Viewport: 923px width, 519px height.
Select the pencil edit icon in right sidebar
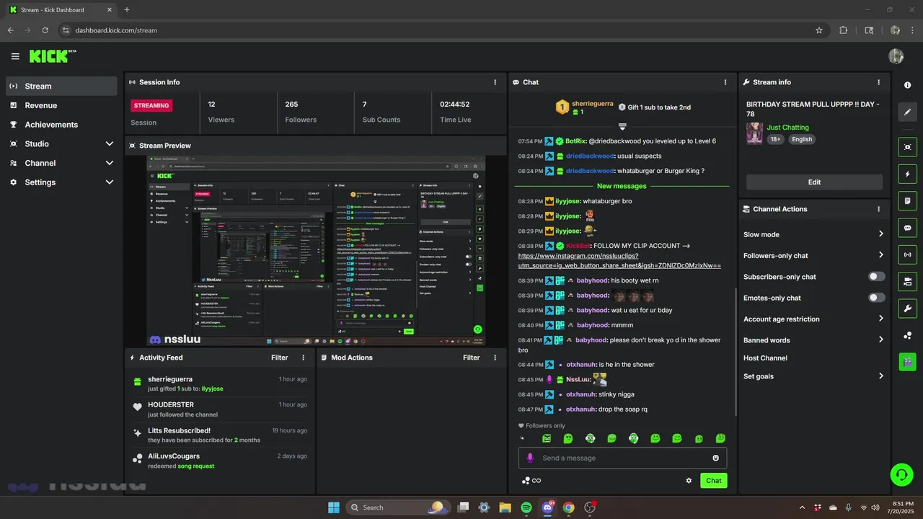pyautogui.click(x=907, y=112)
